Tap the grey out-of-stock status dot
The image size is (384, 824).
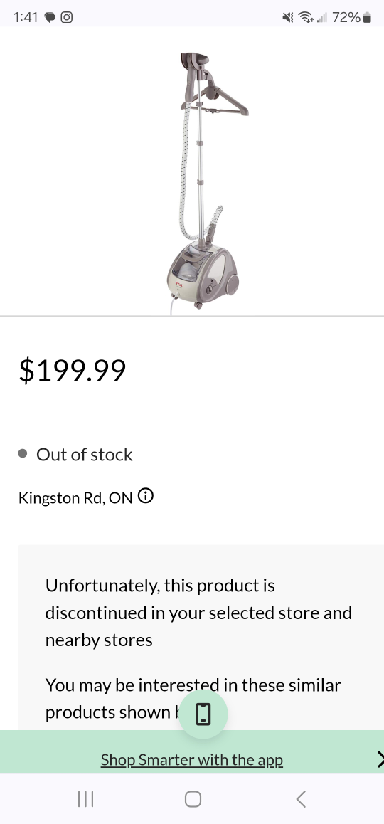(23, 453)
